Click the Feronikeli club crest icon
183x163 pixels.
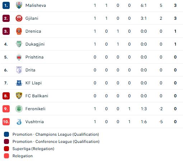coord(19,109)
